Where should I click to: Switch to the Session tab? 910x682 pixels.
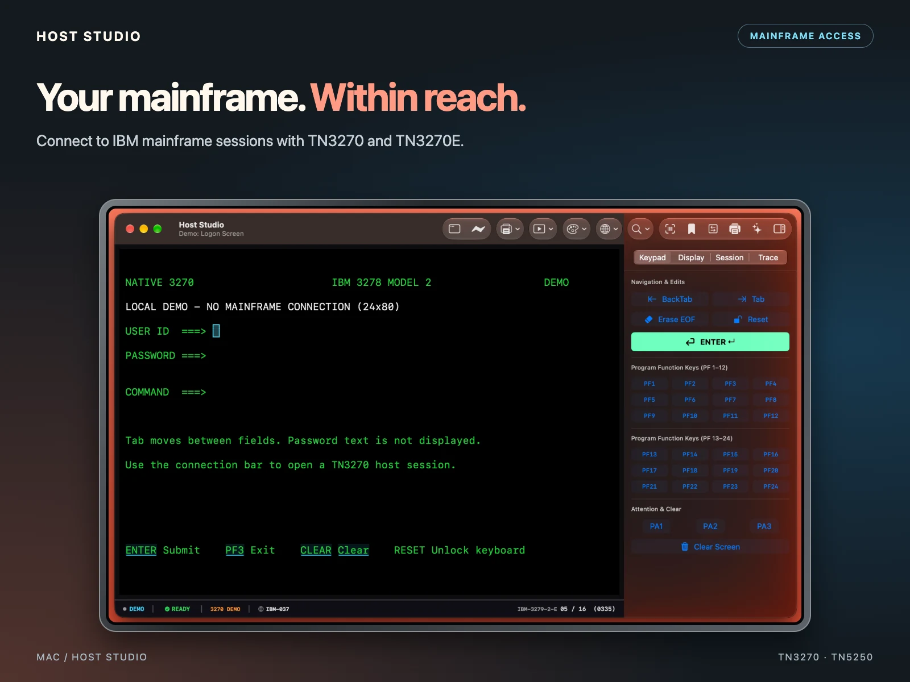tap(729, 257)
